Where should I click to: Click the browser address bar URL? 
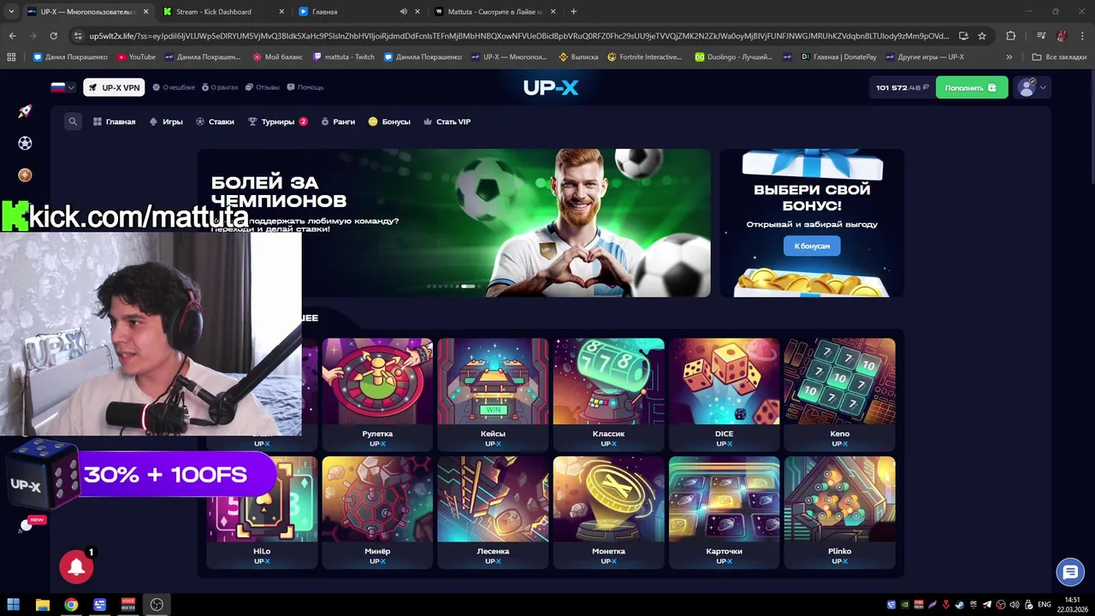(x=518, y=36)
